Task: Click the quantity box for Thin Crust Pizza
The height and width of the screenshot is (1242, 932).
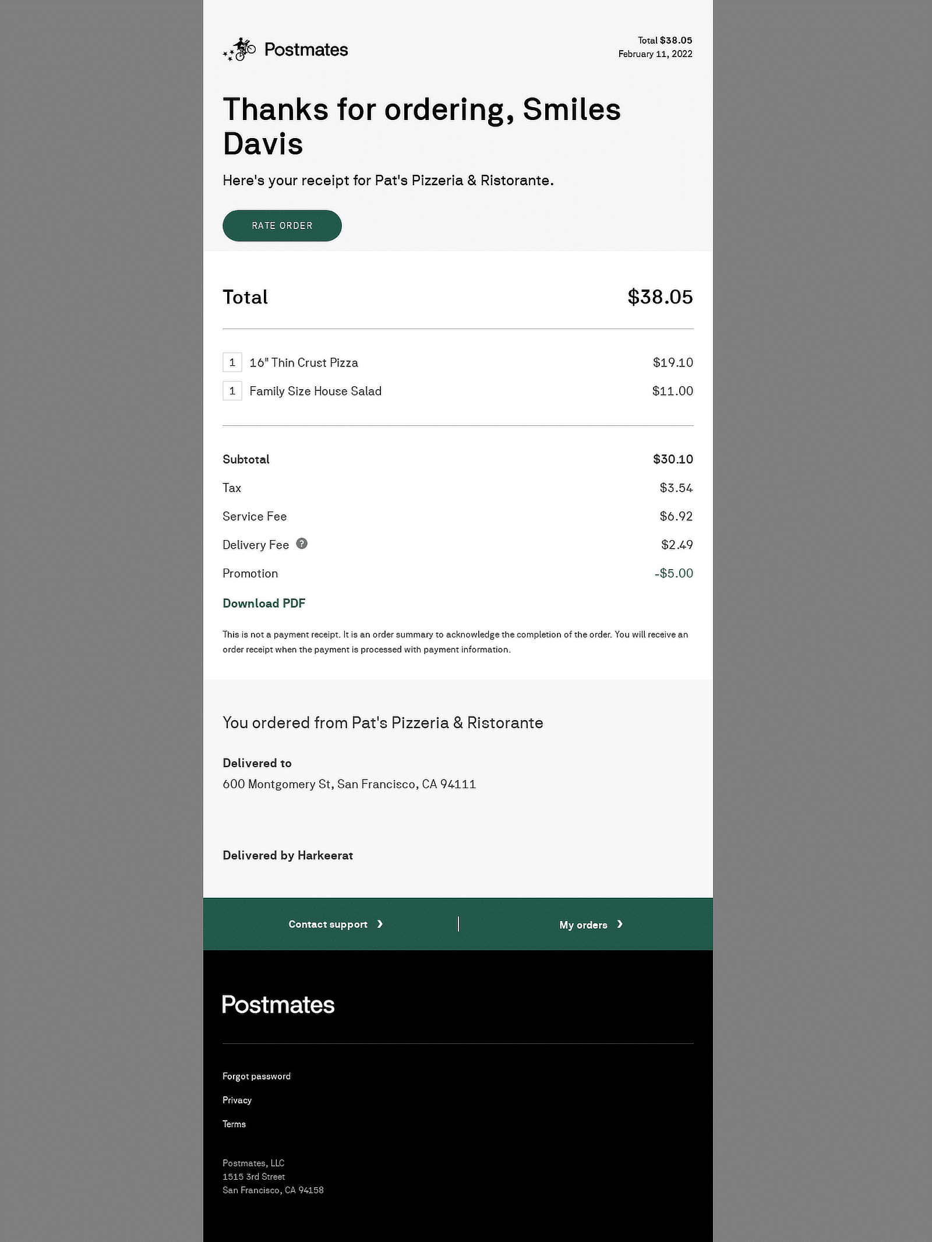Action: coord(232,362)
